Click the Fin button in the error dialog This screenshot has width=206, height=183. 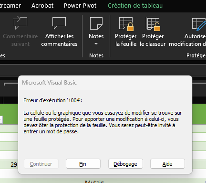click(83, 164)
